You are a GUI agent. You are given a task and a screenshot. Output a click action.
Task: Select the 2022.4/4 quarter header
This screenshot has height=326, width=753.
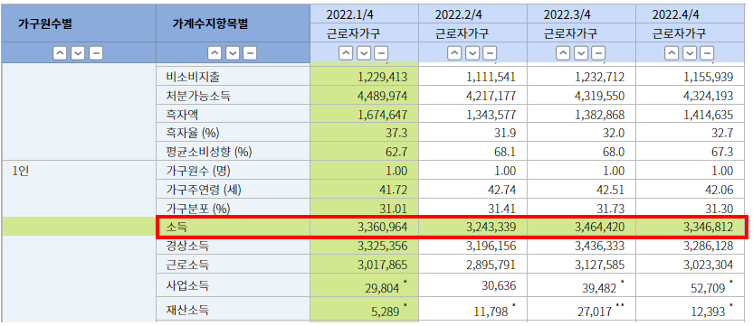tap(675, 14)
